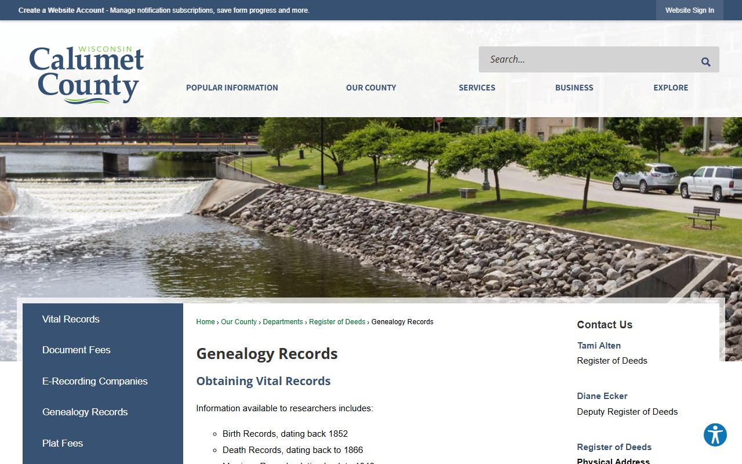742x464 pixels.
Task: Expand the Explore navigation menu
Action: [x=671, y=88]
